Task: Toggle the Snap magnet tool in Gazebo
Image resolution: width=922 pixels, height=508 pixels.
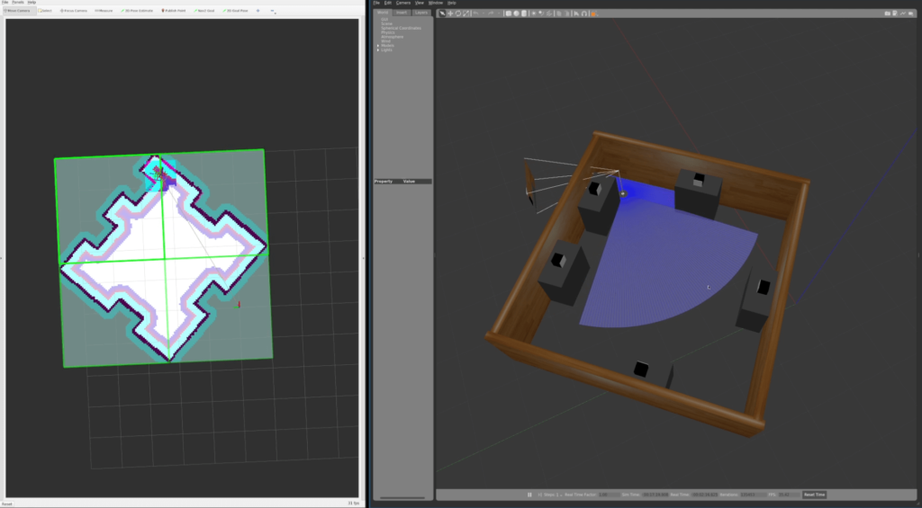Action: point(583,13)
